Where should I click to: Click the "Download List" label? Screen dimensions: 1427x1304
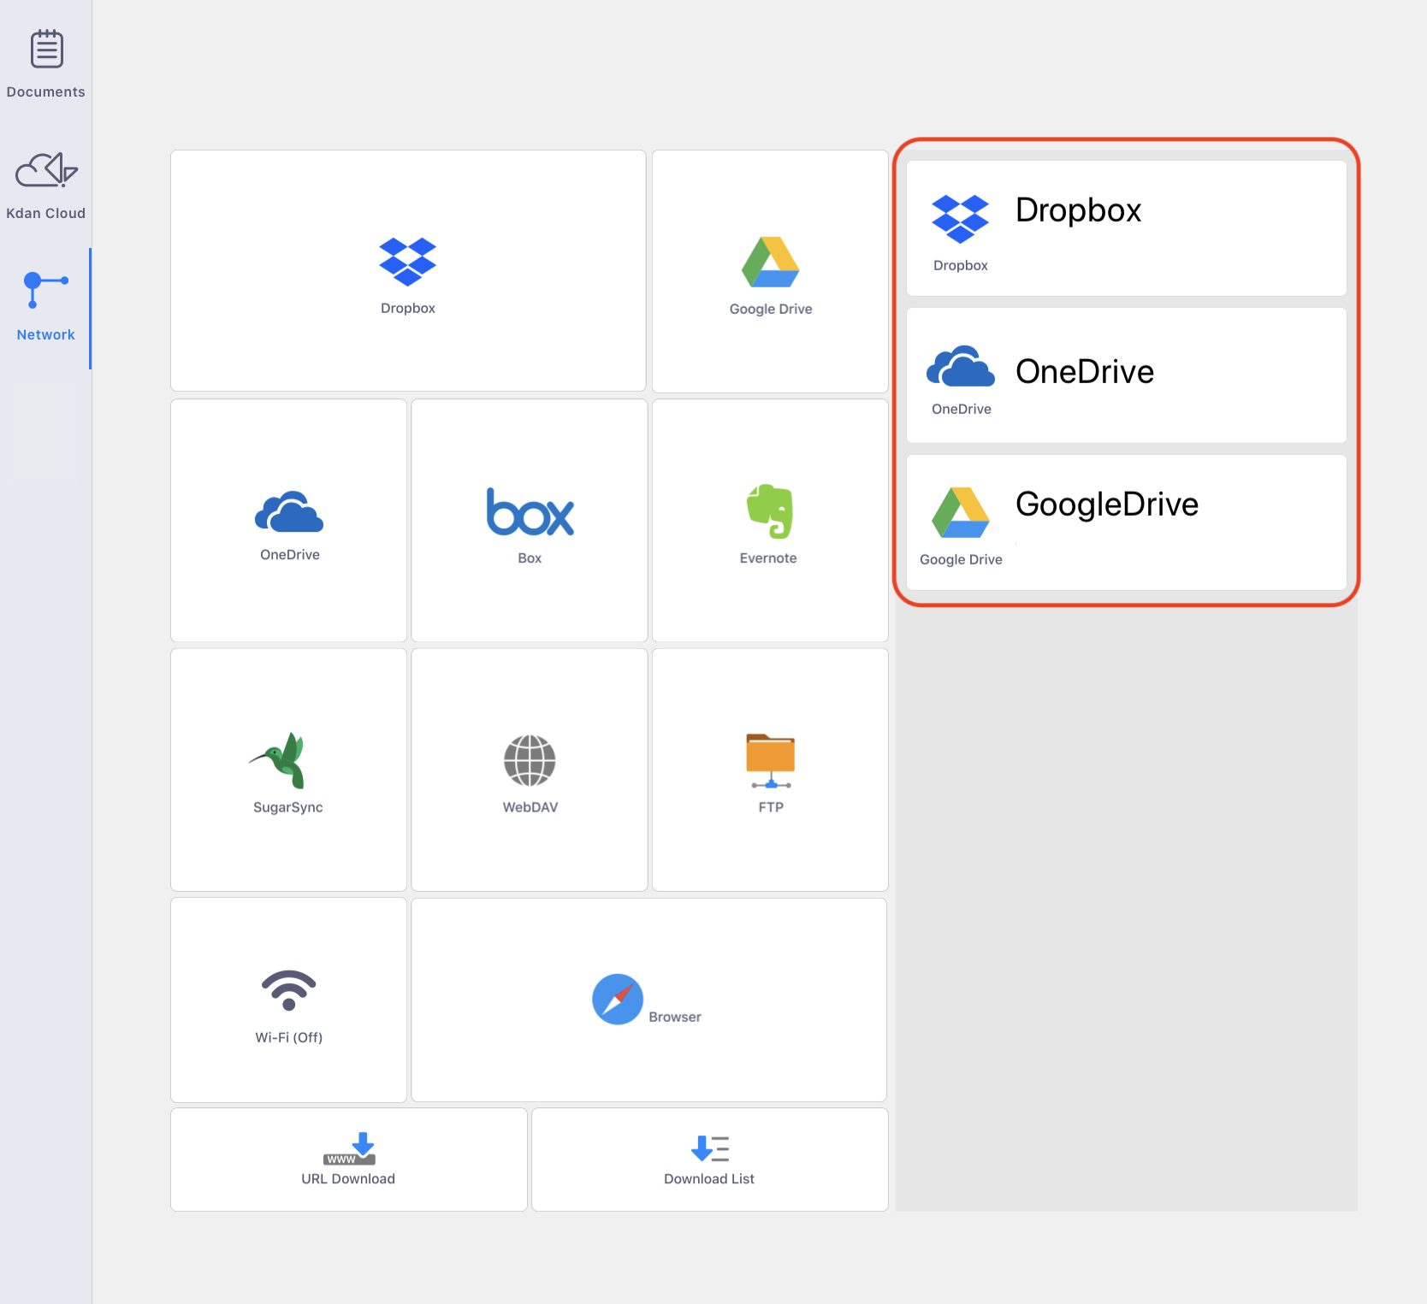click(709, 1178)
